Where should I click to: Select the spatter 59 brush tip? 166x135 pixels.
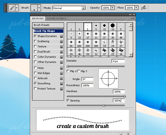[x=88, y=51]
